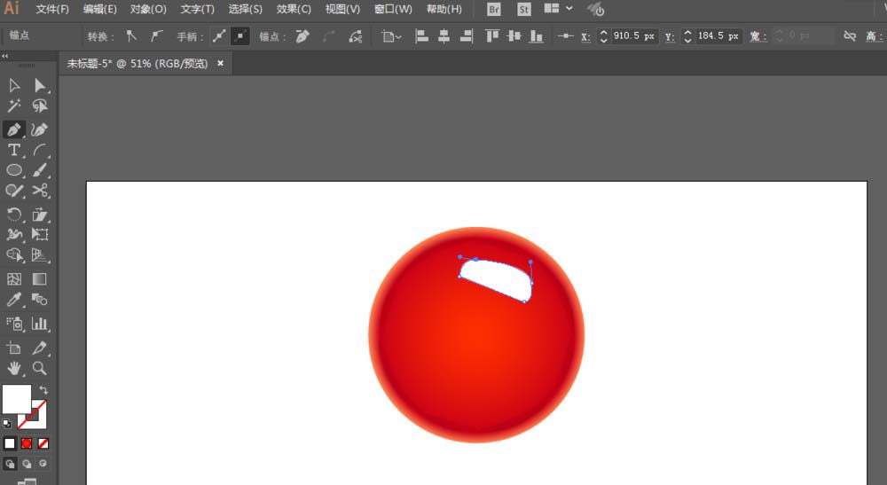887x485 pixels.
Task: Open the align-to options dropdown
Action: click(391, 36)
